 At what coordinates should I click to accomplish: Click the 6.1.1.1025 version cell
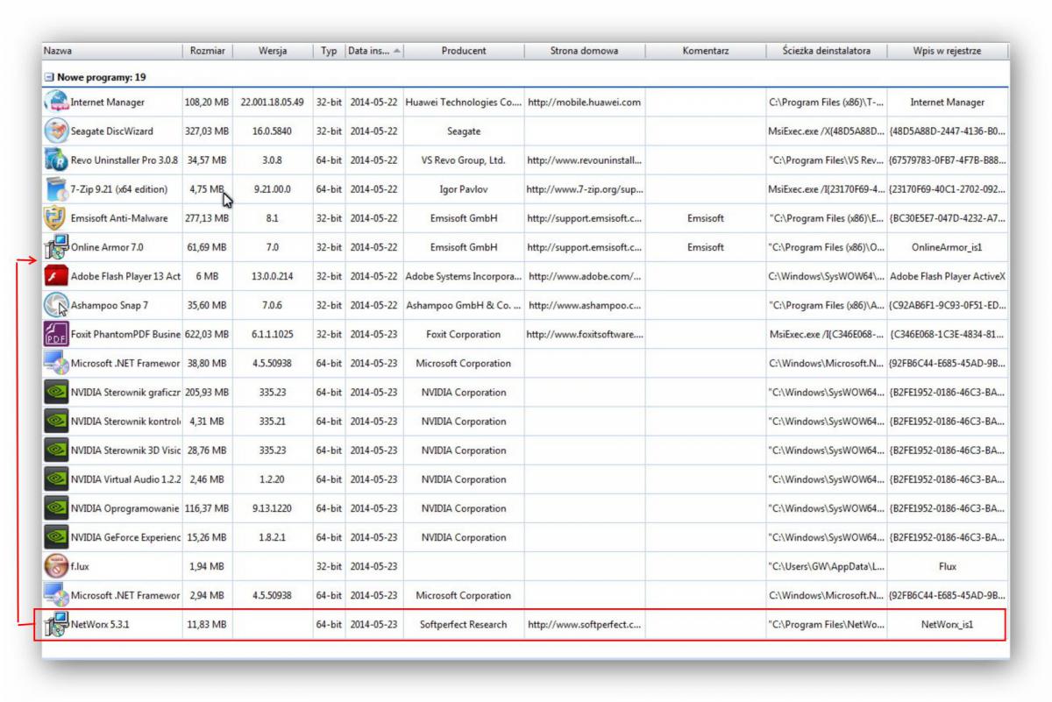click(273, 334)
